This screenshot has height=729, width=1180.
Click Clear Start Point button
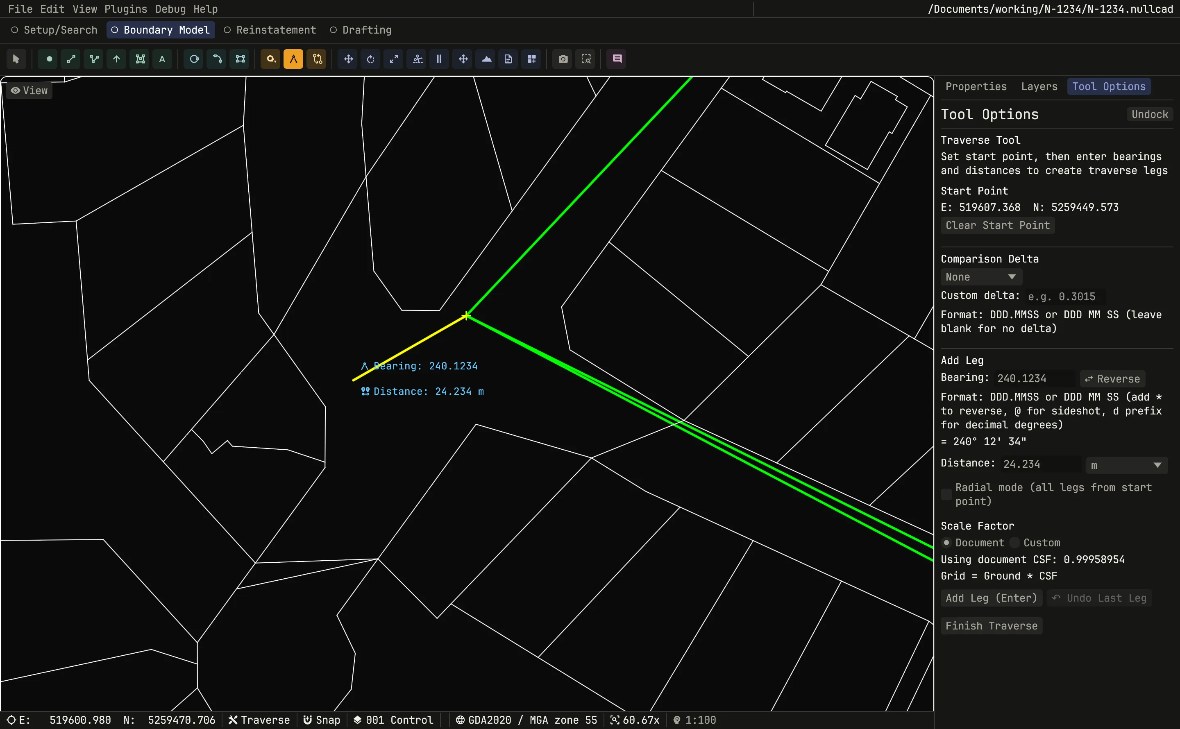pyautogui.click(x=998, y=225)
